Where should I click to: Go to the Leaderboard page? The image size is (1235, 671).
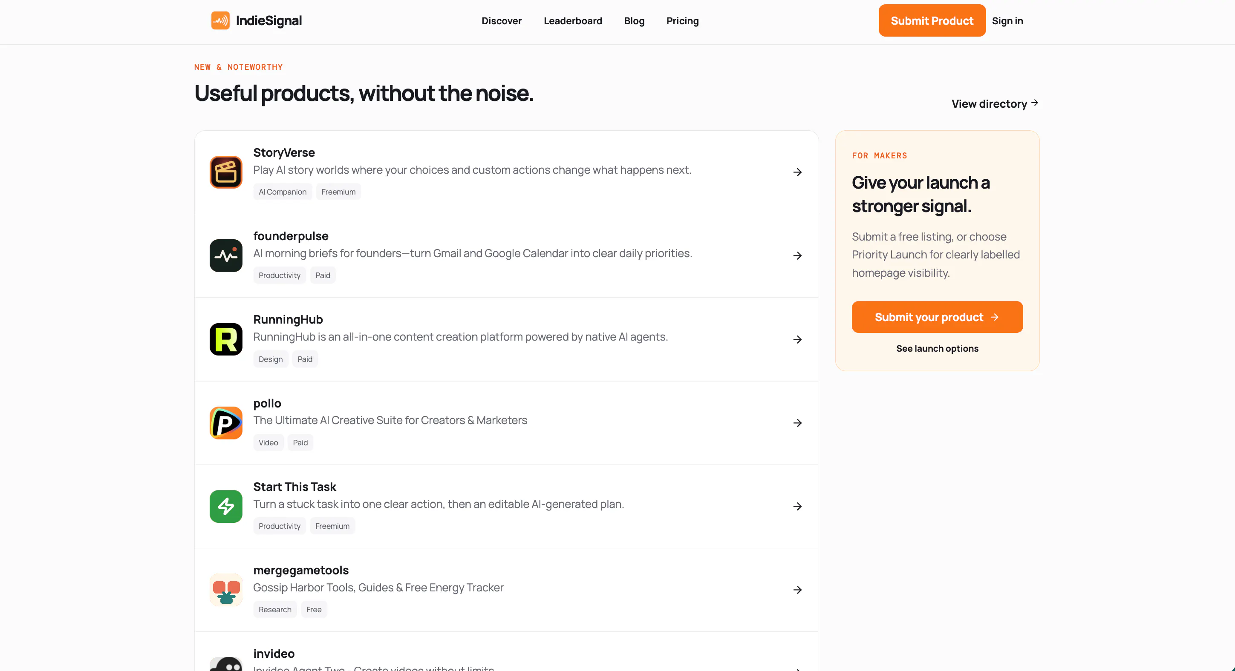click(572, 20)
